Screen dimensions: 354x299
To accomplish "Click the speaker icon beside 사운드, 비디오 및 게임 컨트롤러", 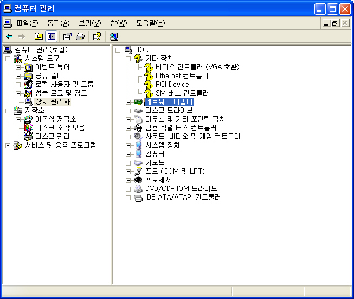I will pos(138,137).
